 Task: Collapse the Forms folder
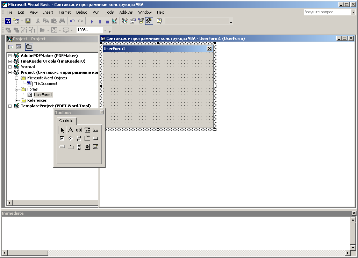[x=16, y=89]
